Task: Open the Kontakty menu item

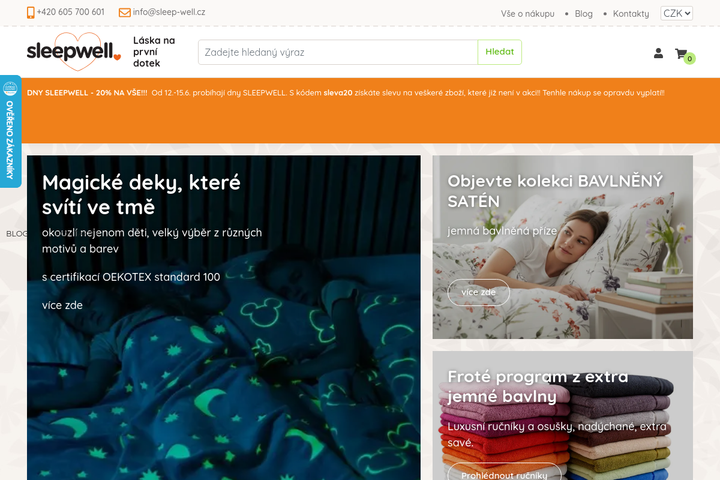Action: click(631, 13)
